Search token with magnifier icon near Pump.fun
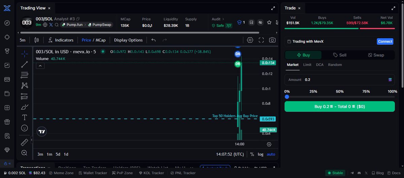404x178 pixels. click(x=57, y=25)
